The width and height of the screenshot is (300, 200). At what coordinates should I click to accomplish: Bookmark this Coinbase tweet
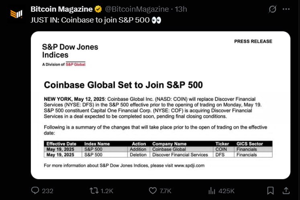[270, 191]
